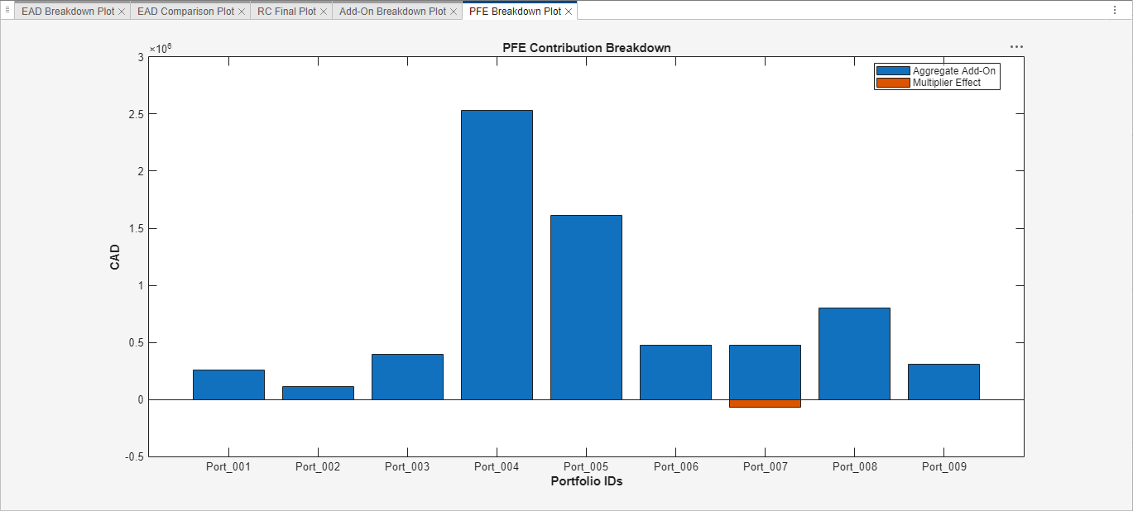Open the RC Final Plot tab
Viewport: 1133px width, 511px height.
point(284,11)
